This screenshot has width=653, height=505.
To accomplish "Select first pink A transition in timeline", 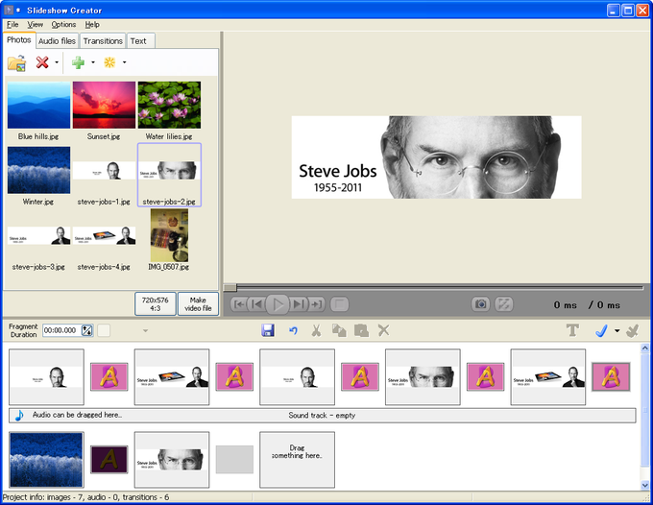I will [109, 376].
